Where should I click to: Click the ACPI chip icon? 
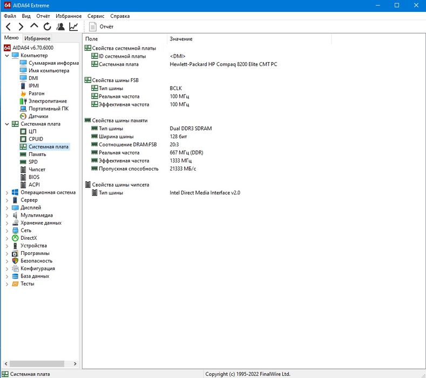click(x=23, y=185)
